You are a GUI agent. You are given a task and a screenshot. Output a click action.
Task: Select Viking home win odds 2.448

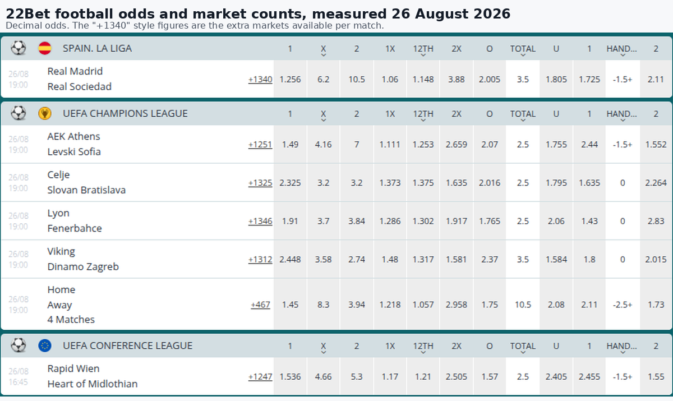tap(290, 260)
